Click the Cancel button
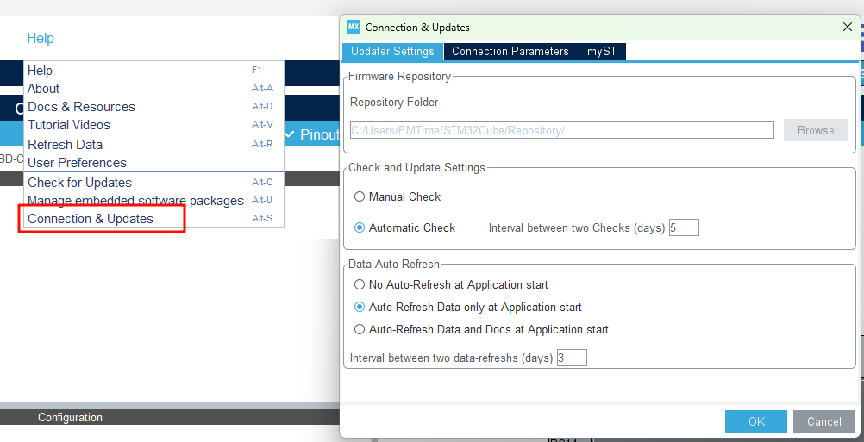This screenshot has width=864, height=442. tap(823, 421)
